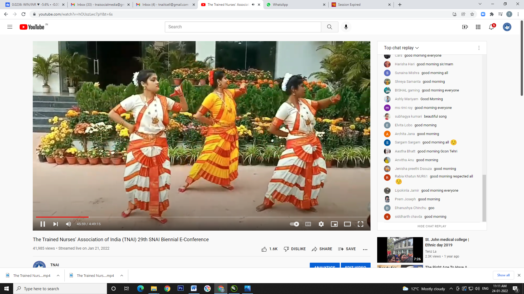Screen dimensions: 524x294
Task: Open Chrome's three-dot menu
Action: pos(518,14)
